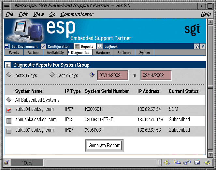Open Composer pencil icon in status bar
Screen dimensions: 216x170
point(207,163)
